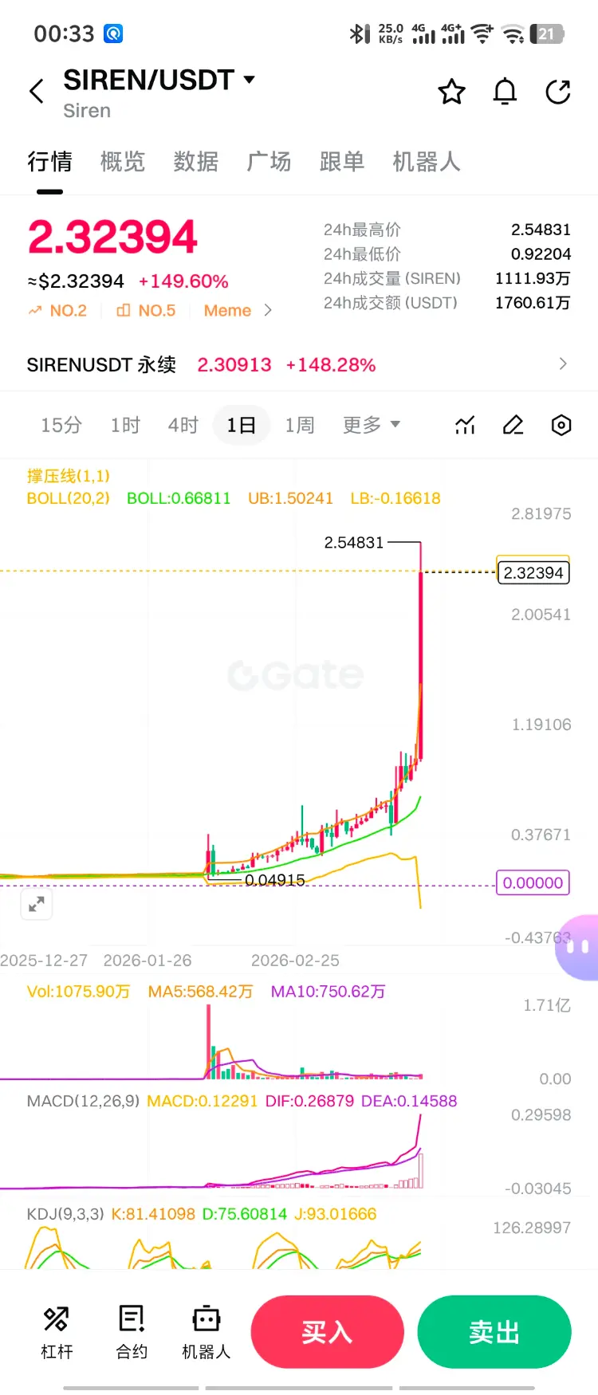Open the contract (合约) icon

[132, 1332]
